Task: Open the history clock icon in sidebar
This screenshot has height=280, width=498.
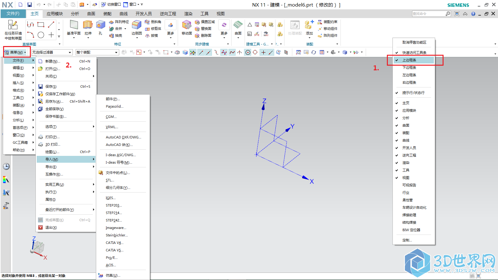Action: tap(6, 166)
